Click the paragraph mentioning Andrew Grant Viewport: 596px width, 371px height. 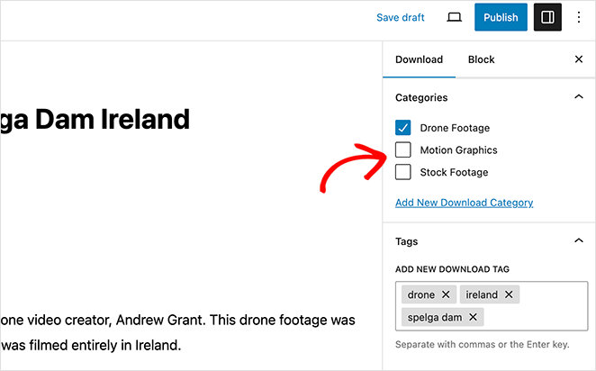pyautogui.click(x=177, y=332)
